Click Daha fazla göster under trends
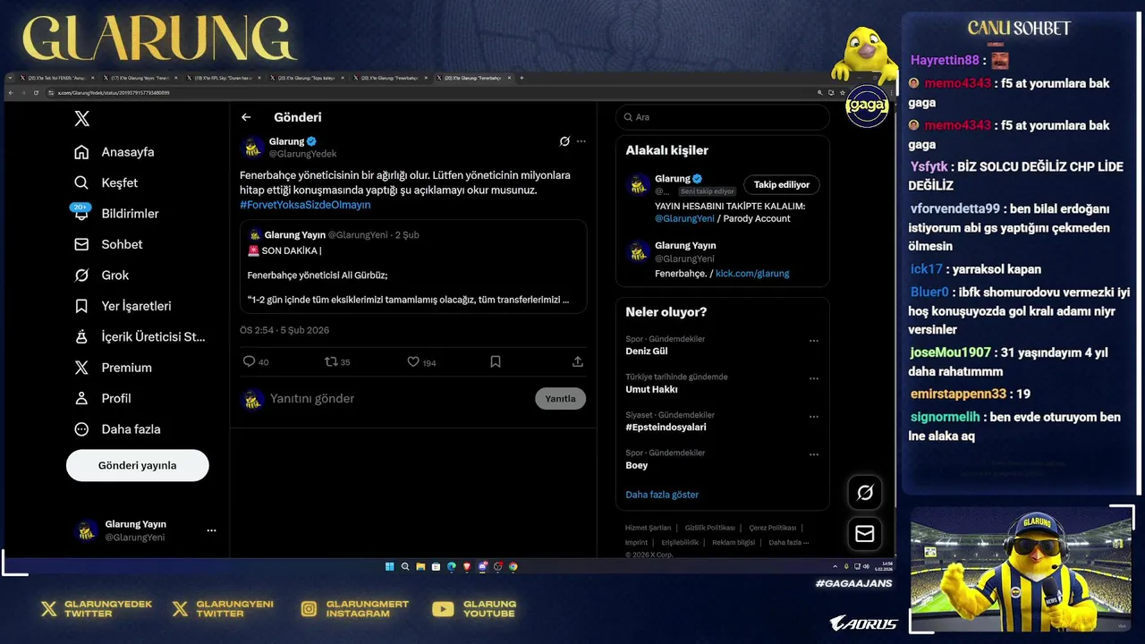The image size is (1145, 644). tap(662, 495)
